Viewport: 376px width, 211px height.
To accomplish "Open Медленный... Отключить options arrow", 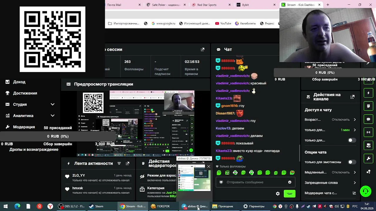I will (x=355, y=172).
